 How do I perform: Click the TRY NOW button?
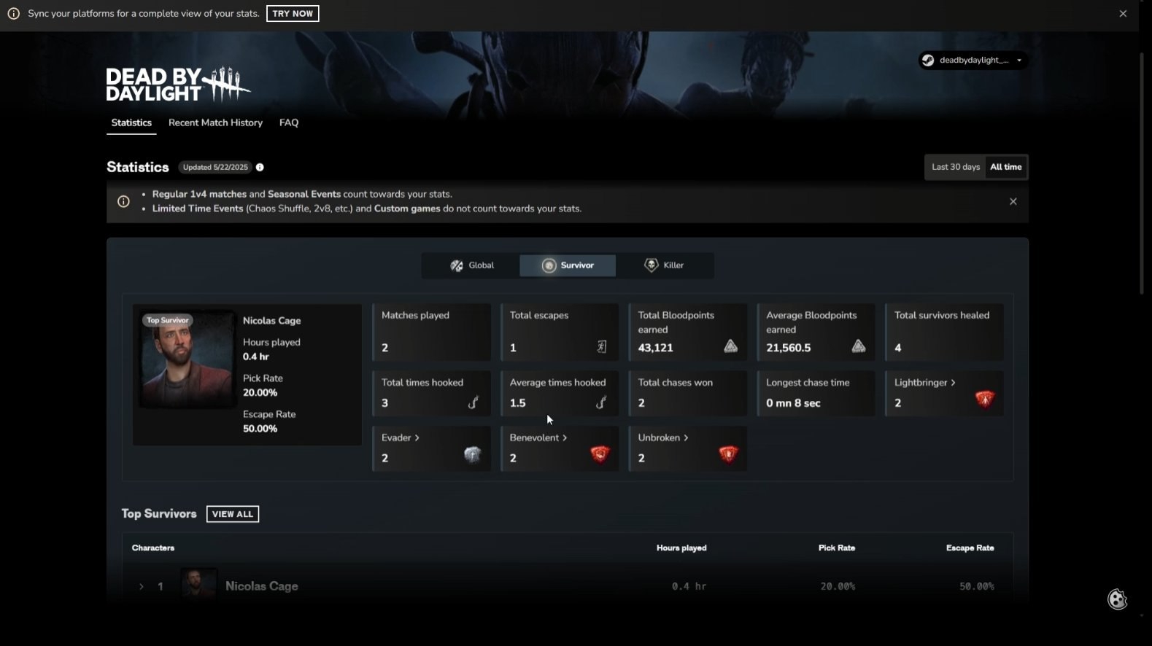pos(293,14)
